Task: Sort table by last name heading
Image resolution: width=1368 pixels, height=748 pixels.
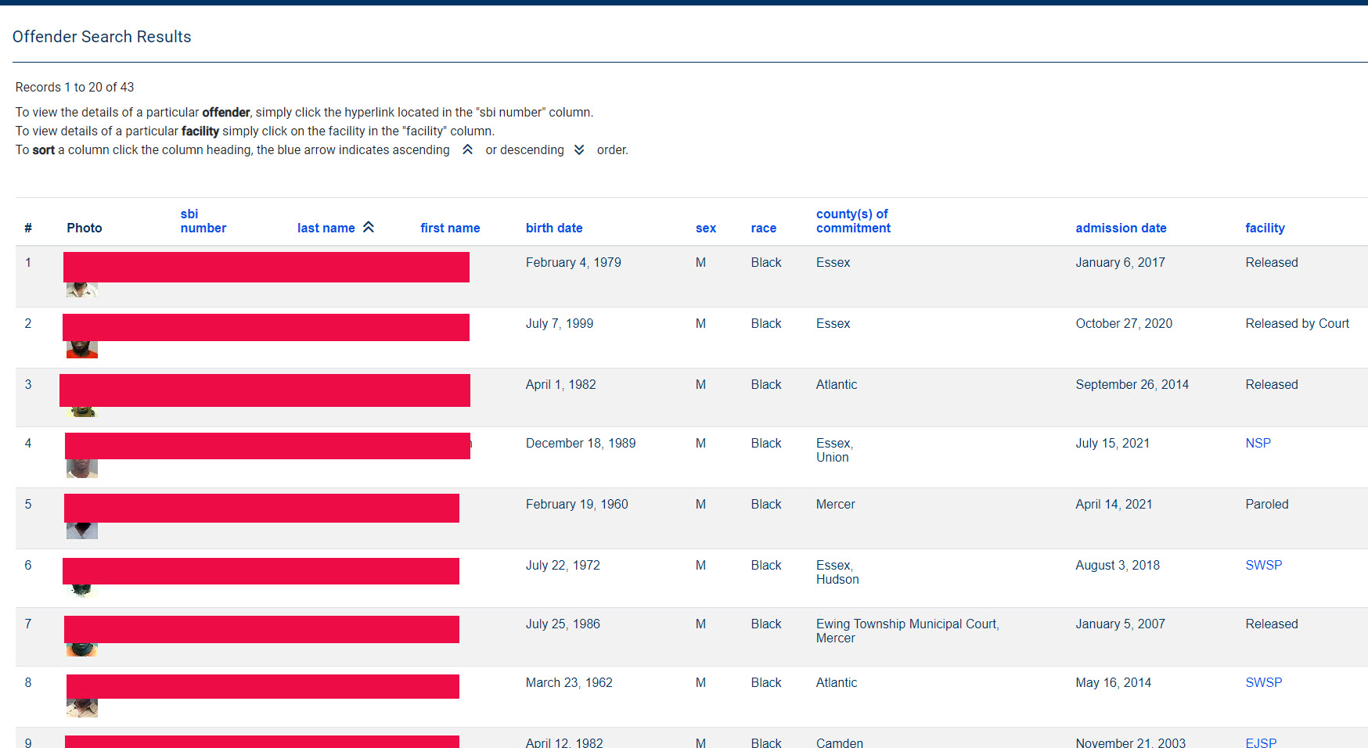Action: click(x=326, y=228)
